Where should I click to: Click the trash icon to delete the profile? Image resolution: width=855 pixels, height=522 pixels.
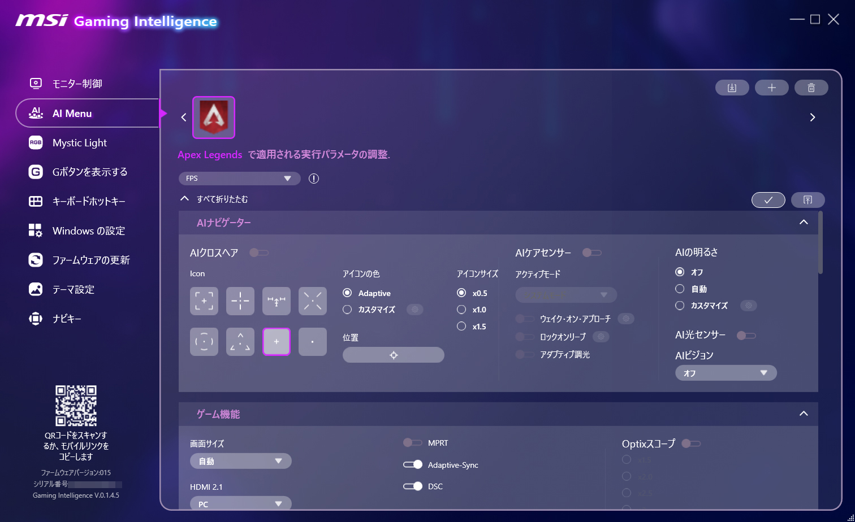811,88
